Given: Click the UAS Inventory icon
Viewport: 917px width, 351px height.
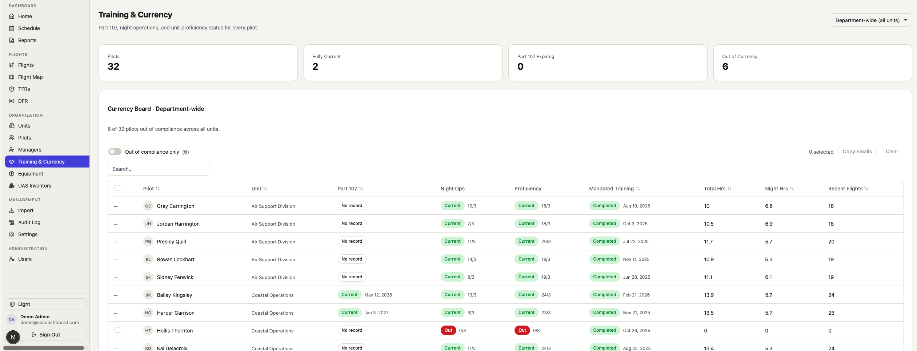Looking at the screenshot, I should coord(12,186).
